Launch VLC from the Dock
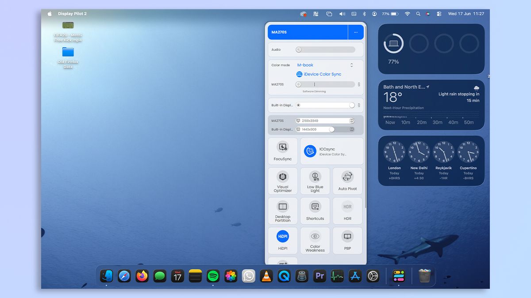Viewport: 531px width, 298px height. tap(266, 276)
